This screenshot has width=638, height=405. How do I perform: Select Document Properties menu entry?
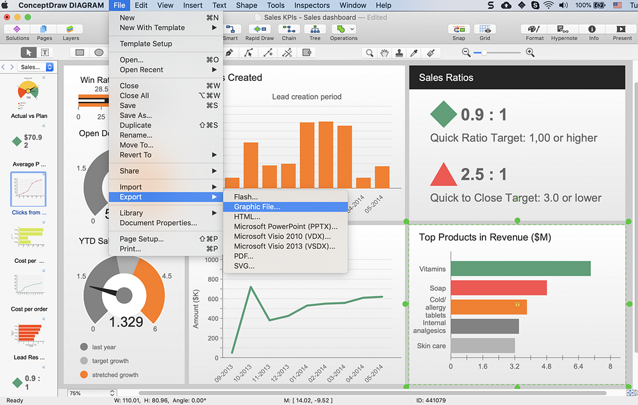166,223
